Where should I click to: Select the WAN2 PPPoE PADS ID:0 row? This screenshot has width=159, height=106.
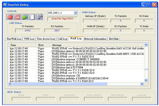point(76,57)
